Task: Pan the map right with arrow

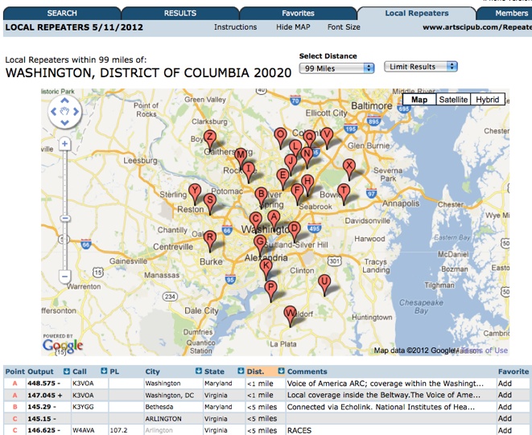Action: pyautogui.click(x=76, y=112)
